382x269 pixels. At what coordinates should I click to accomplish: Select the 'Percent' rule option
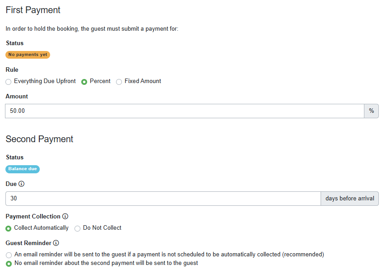[x=84, y=81]
